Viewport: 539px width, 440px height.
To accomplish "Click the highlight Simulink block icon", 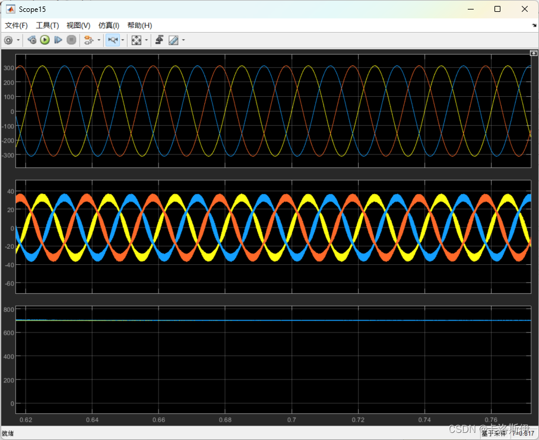I will click(x=88, y=40).
